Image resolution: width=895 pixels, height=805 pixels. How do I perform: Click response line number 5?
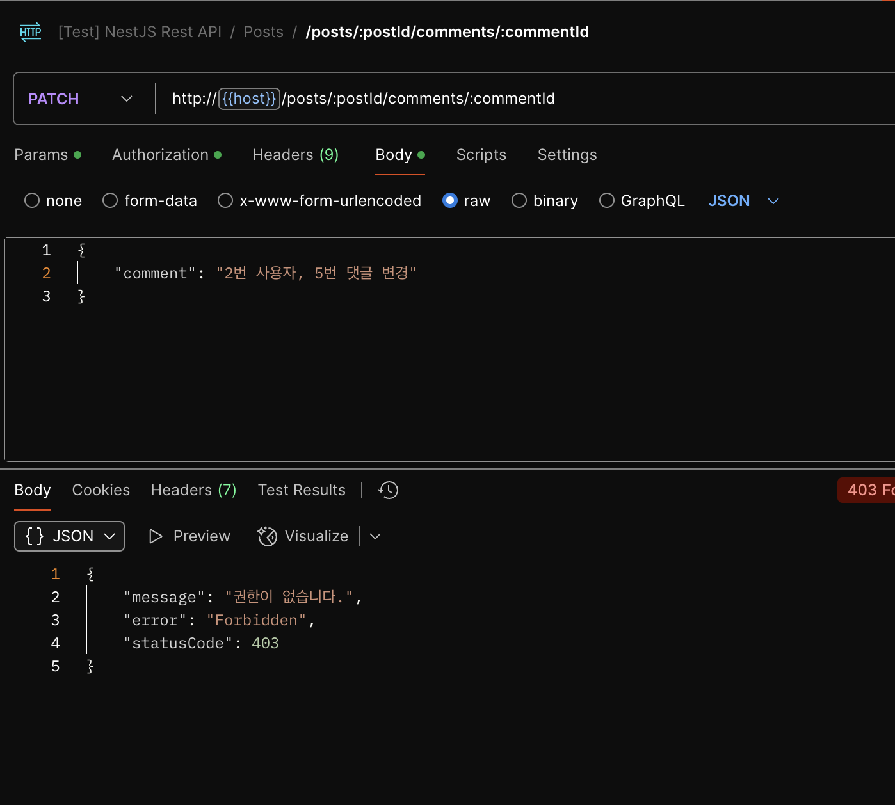click(55, 666)
